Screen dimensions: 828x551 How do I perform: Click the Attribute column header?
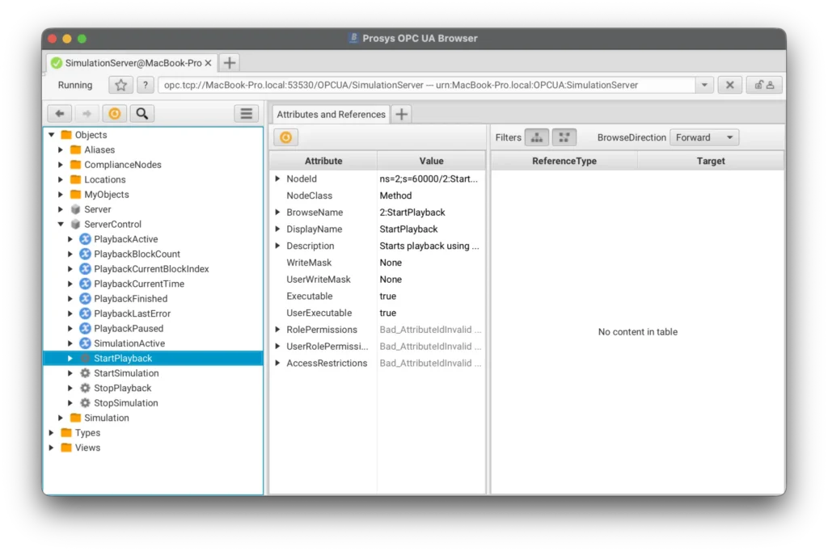(x=323, y=161)
